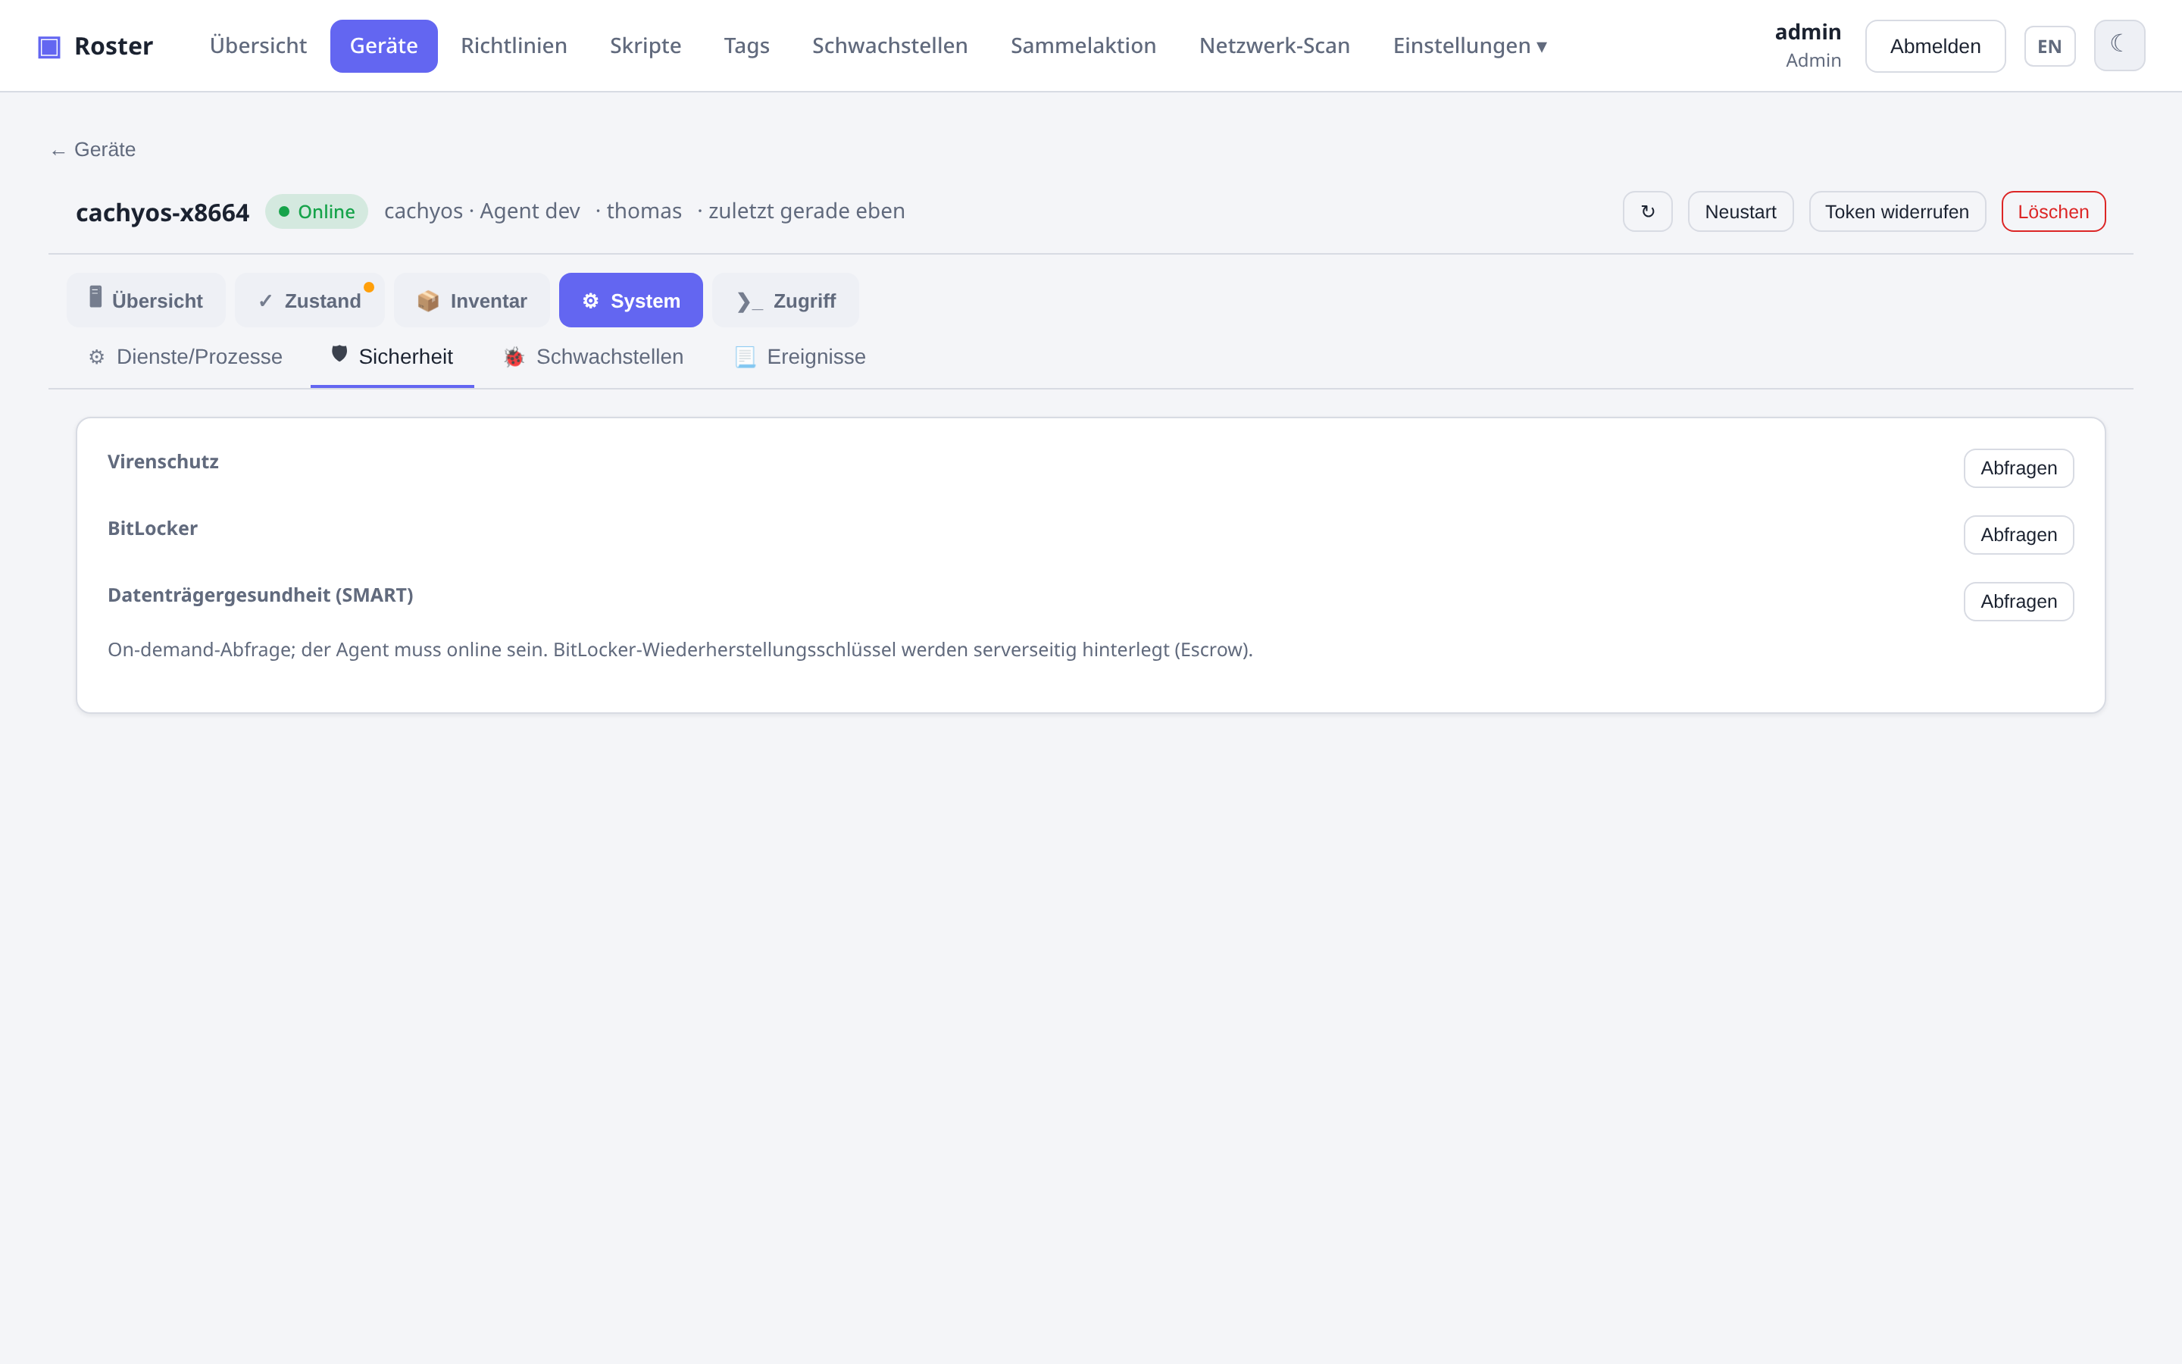
Task: Open the Sammelaktion page
Action: (1083, 46)
